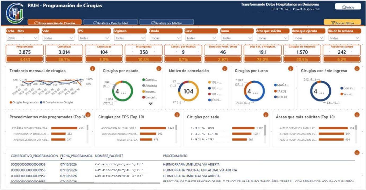Click the Programadas 3.875 KPI card

25,50
